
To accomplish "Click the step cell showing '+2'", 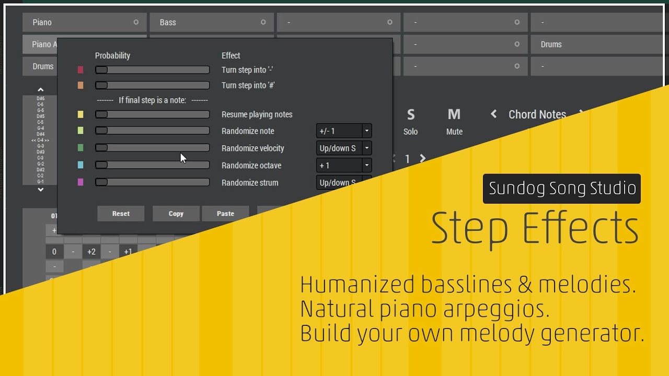I will [91, 252].
